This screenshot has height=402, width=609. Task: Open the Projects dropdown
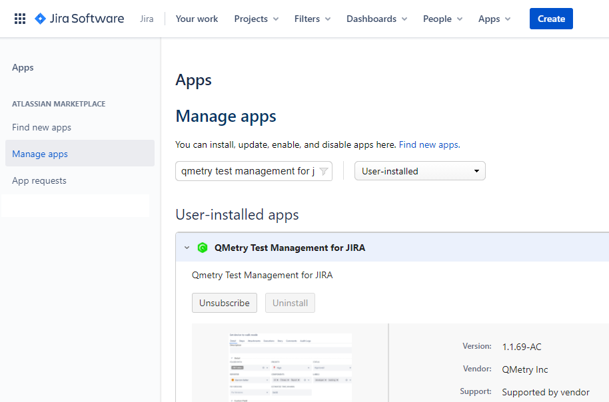[x=256, y=19]
